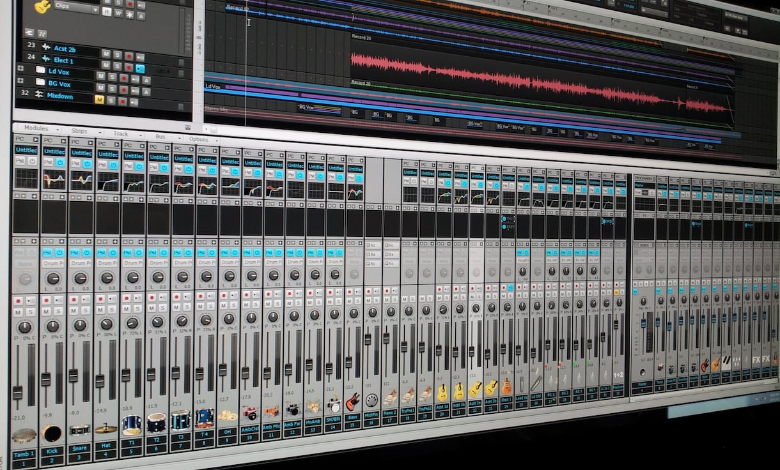Click the Snare drum icon on strip 3

pyautogui.click(x=79, y=430)
